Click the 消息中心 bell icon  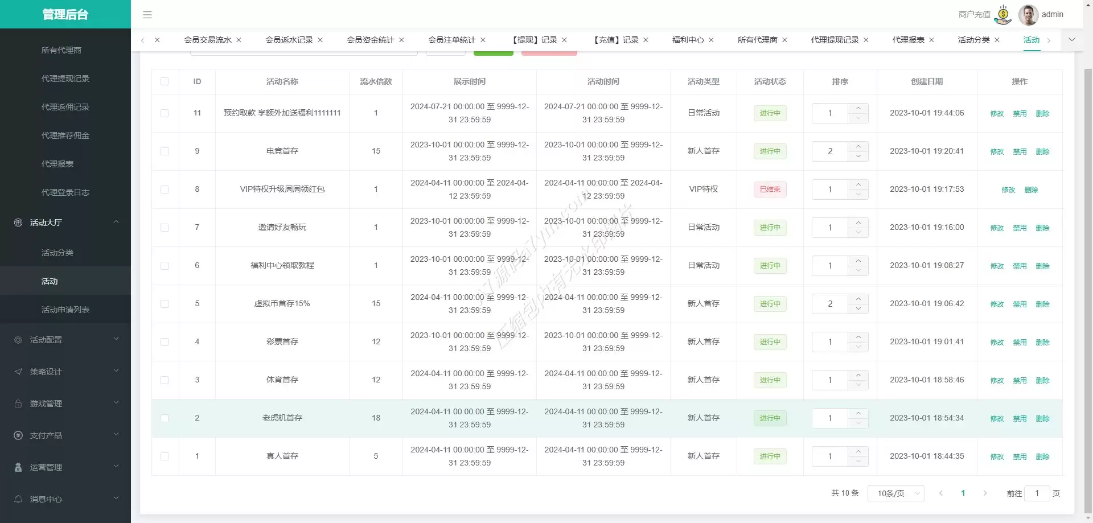(x=18, y=499)
